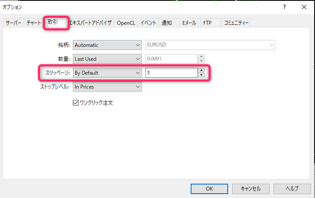The height and width of the screenshot is (198, 315).
Task: Switch to the OpenCL tab
Action: pyautogui.click(x=126, y=23)
